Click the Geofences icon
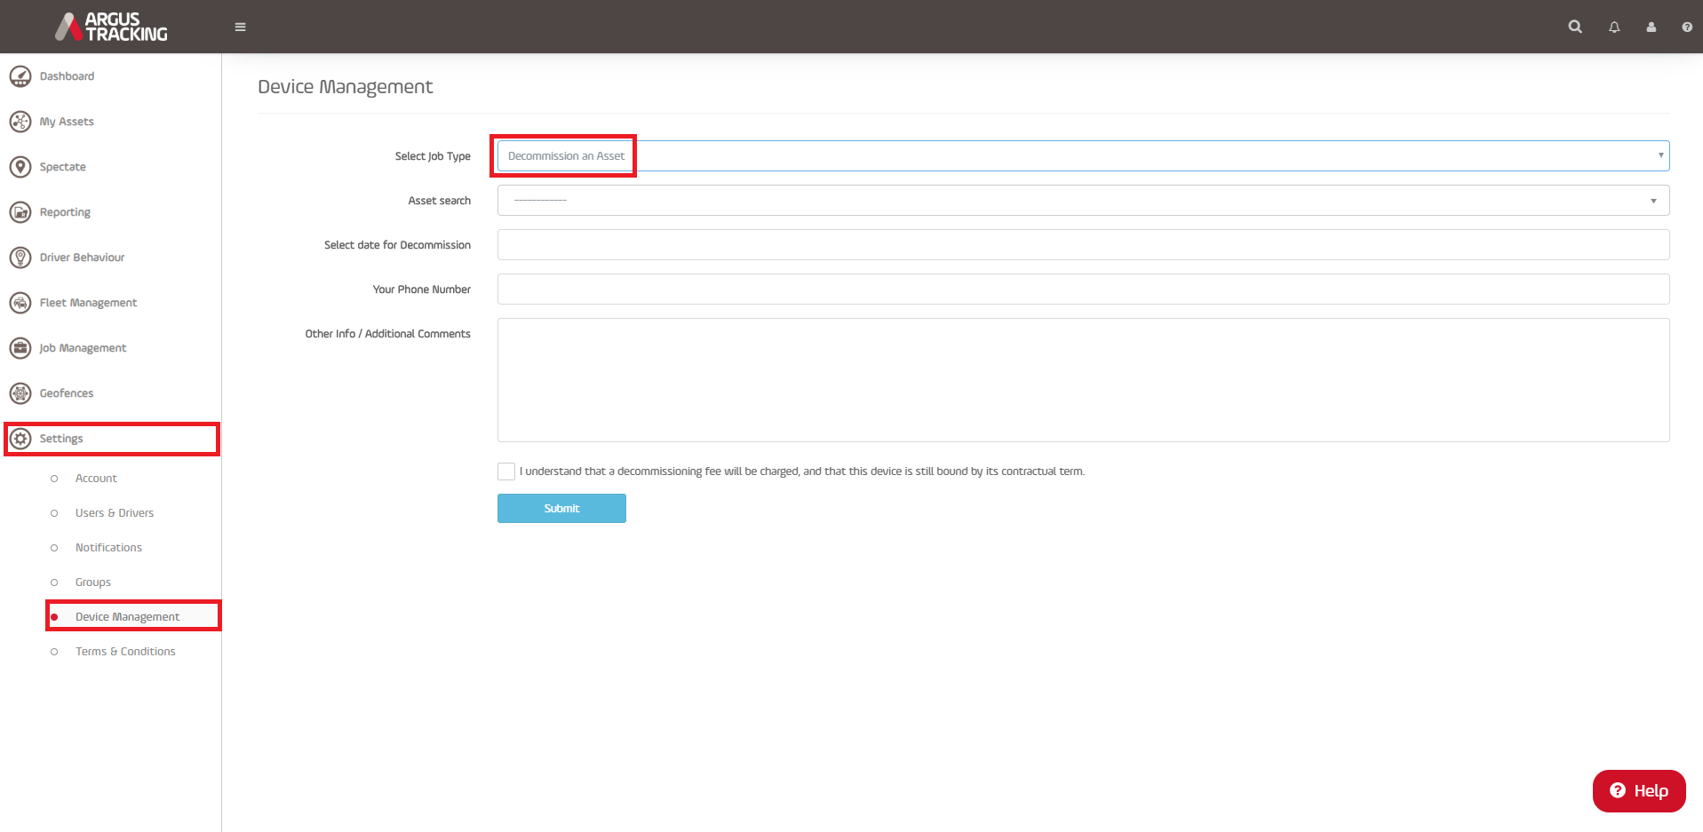 point(20,393)
